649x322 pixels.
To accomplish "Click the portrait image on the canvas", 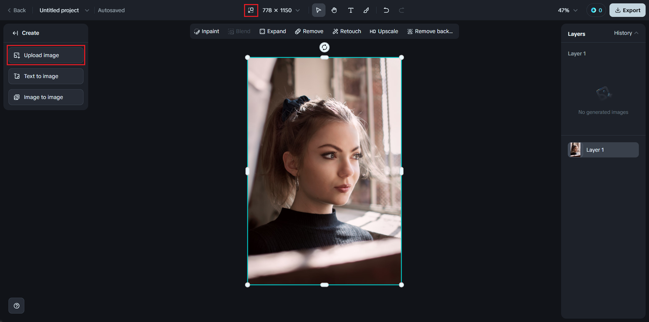I will coord(324,171).
